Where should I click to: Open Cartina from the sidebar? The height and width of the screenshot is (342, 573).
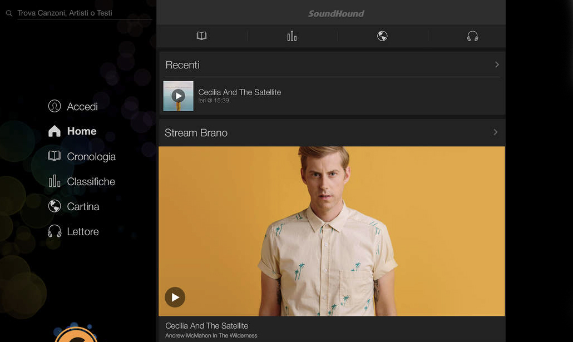83,207
